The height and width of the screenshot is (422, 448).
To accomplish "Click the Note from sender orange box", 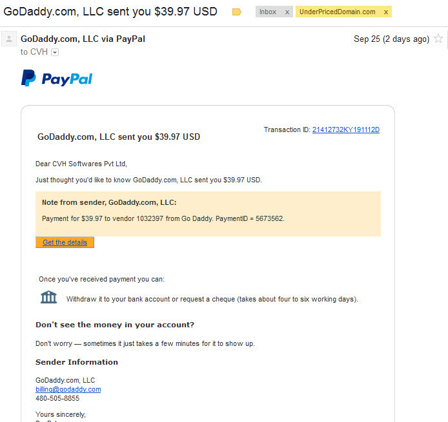I will pos(208,213).
